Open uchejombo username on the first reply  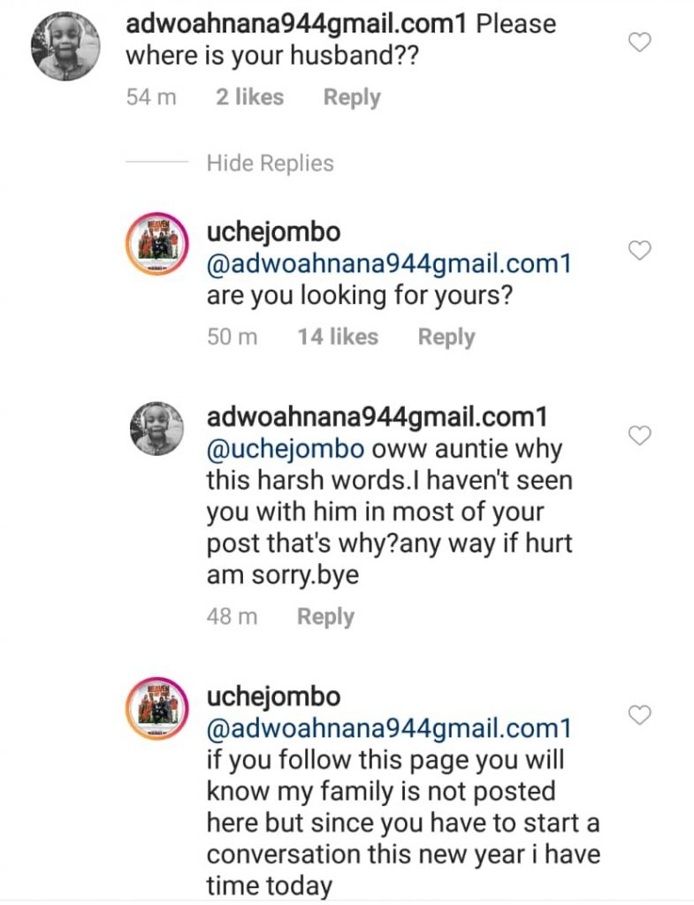pos(273,232)
